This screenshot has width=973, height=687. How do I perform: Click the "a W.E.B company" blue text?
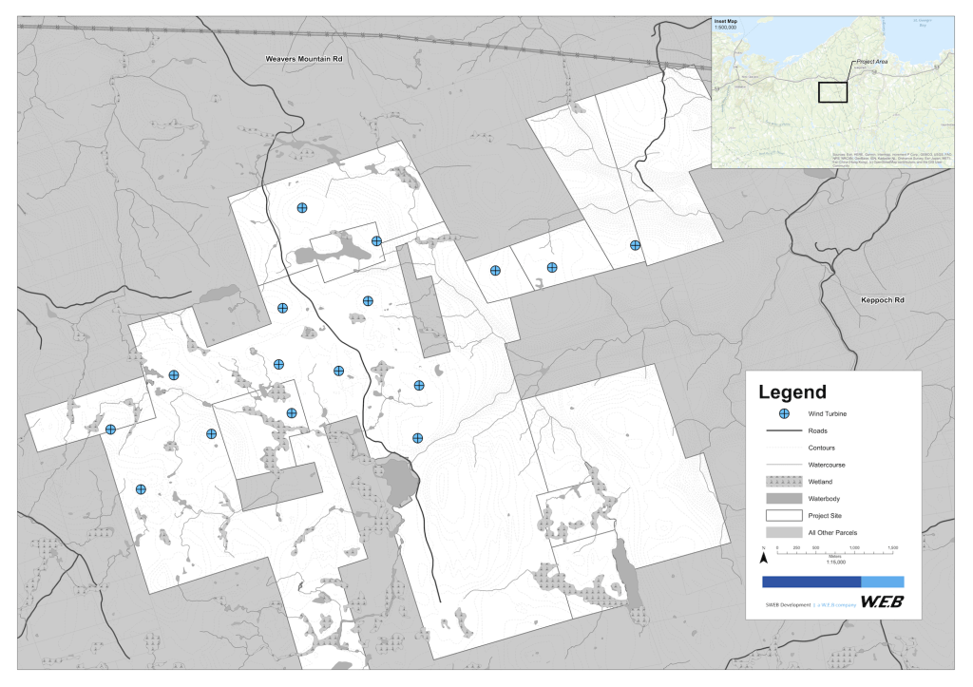[x=836, y=604]
